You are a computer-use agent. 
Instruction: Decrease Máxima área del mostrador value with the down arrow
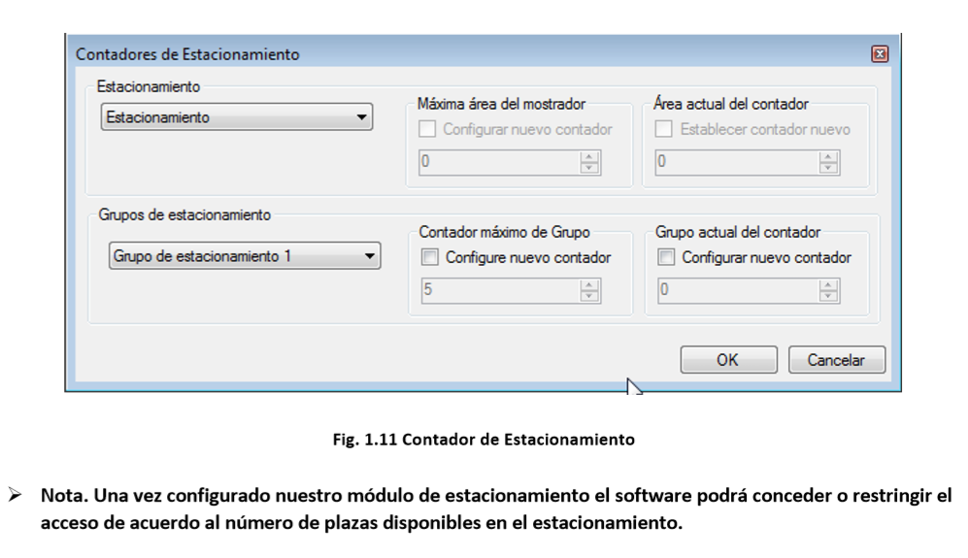point(589,168)
